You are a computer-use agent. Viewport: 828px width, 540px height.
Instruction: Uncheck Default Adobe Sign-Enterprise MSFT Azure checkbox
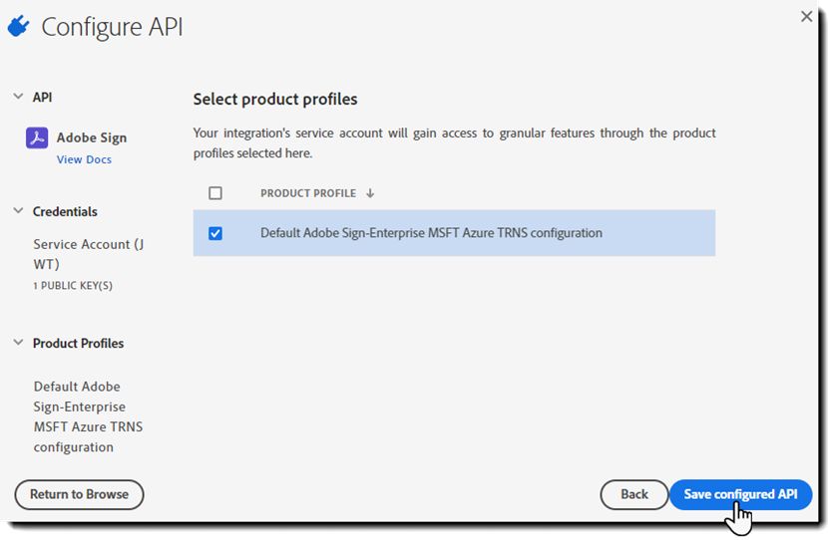[x=215, y=233]
